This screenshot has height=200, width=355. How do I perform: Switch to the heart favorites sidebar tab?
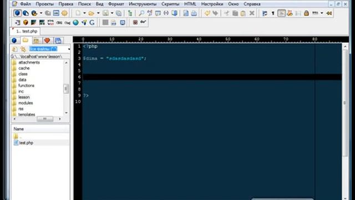pyautogui.click(x=47, y=41)
